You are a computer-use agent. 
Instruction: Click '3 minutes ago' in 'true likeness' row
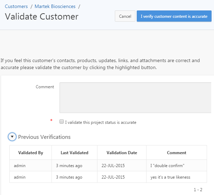click(69, 177)
